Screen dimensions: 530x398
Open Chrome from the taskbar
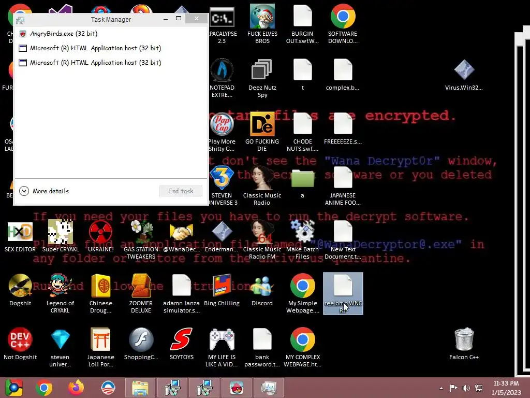click(x=44, y=388)
